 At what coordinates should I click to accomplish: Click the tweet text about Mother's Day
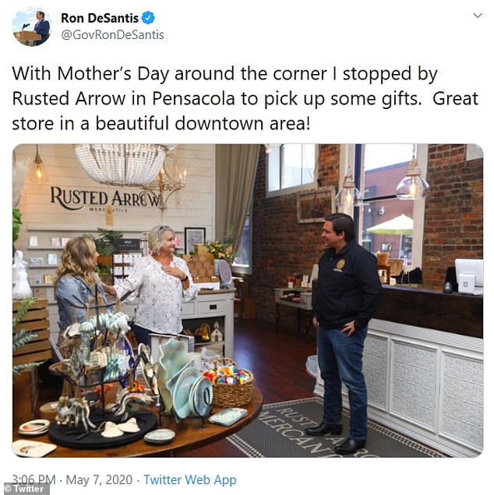pyautogui.click(x=245, y=98)
